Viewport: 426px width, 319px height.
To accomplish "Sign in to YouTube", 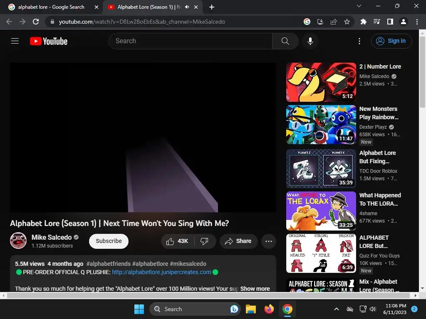I will [x=391, y=41].
